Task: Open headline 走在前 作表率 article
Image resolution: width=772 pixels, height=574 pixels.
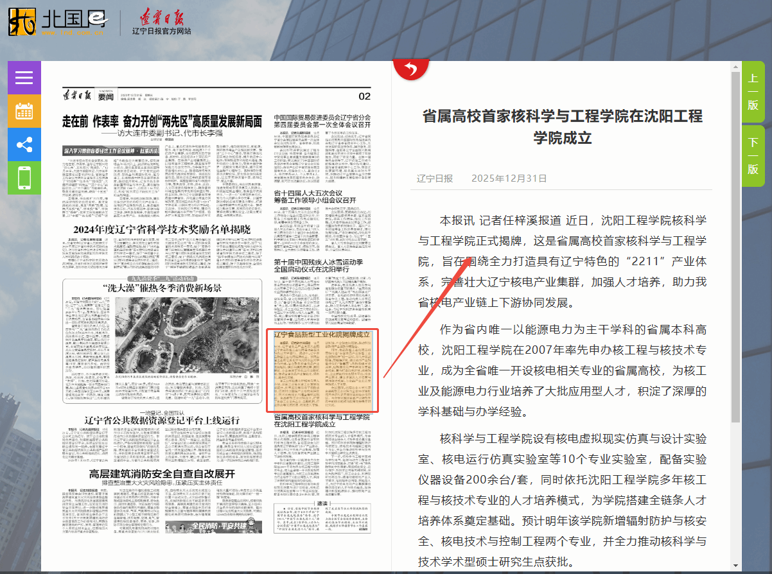Action: (162, 121)
